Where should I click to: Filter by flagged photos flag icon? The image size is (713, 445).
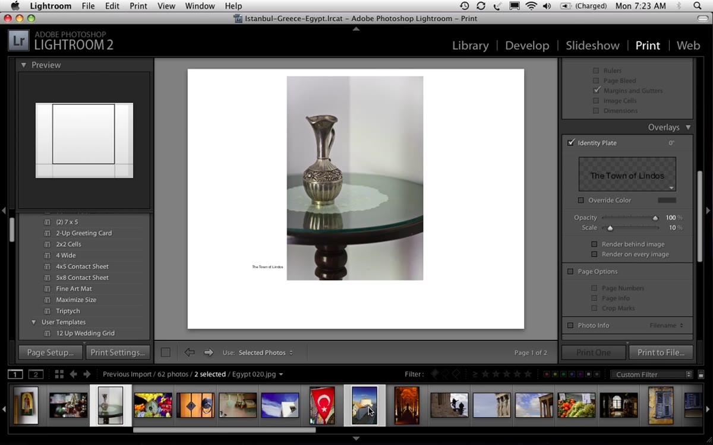coord(434,374)
